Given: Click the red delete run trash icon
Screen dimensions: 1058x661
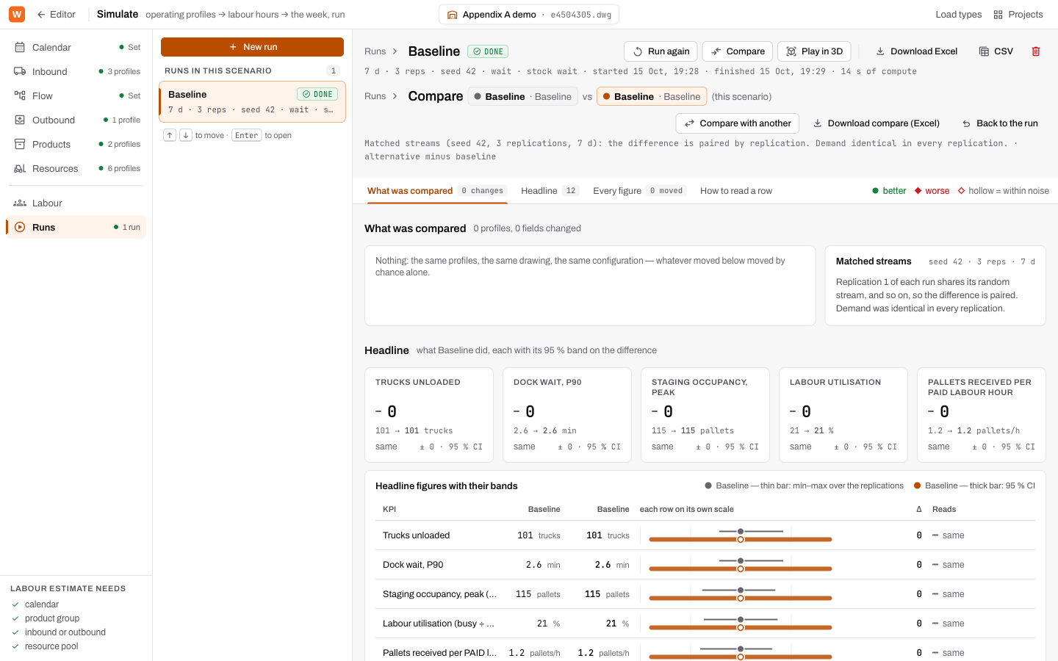Looking at the screenshot, I should [x=1036, y=51].
